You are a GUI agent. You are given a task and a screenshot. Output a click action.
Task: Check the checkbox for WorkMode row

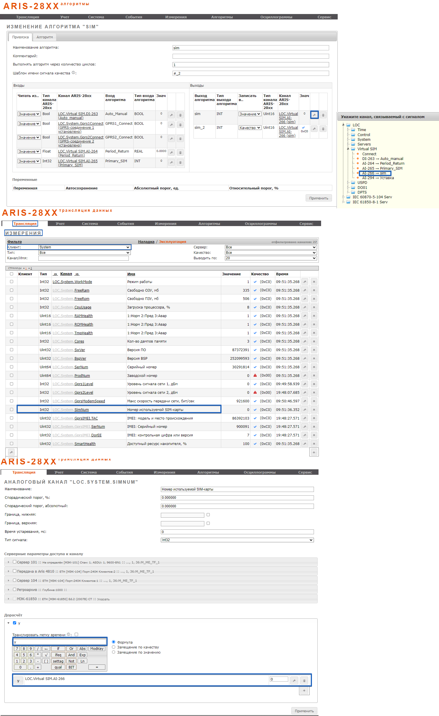coord(12,282)
